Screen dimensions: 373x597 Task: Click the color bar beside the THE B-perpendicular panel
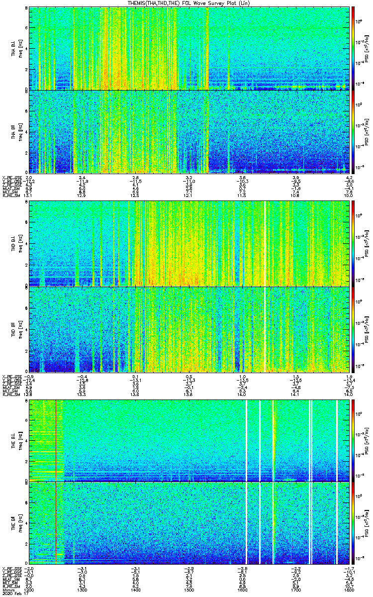pos(353,440)
